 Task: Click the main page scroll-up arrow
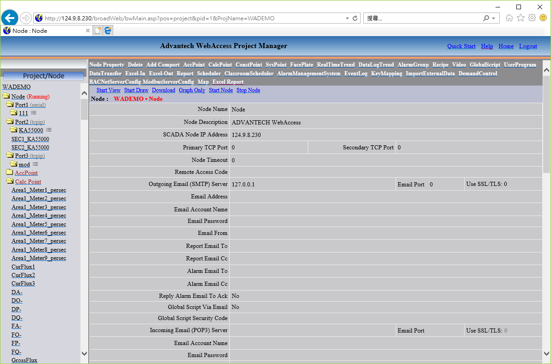pos(546,70)
